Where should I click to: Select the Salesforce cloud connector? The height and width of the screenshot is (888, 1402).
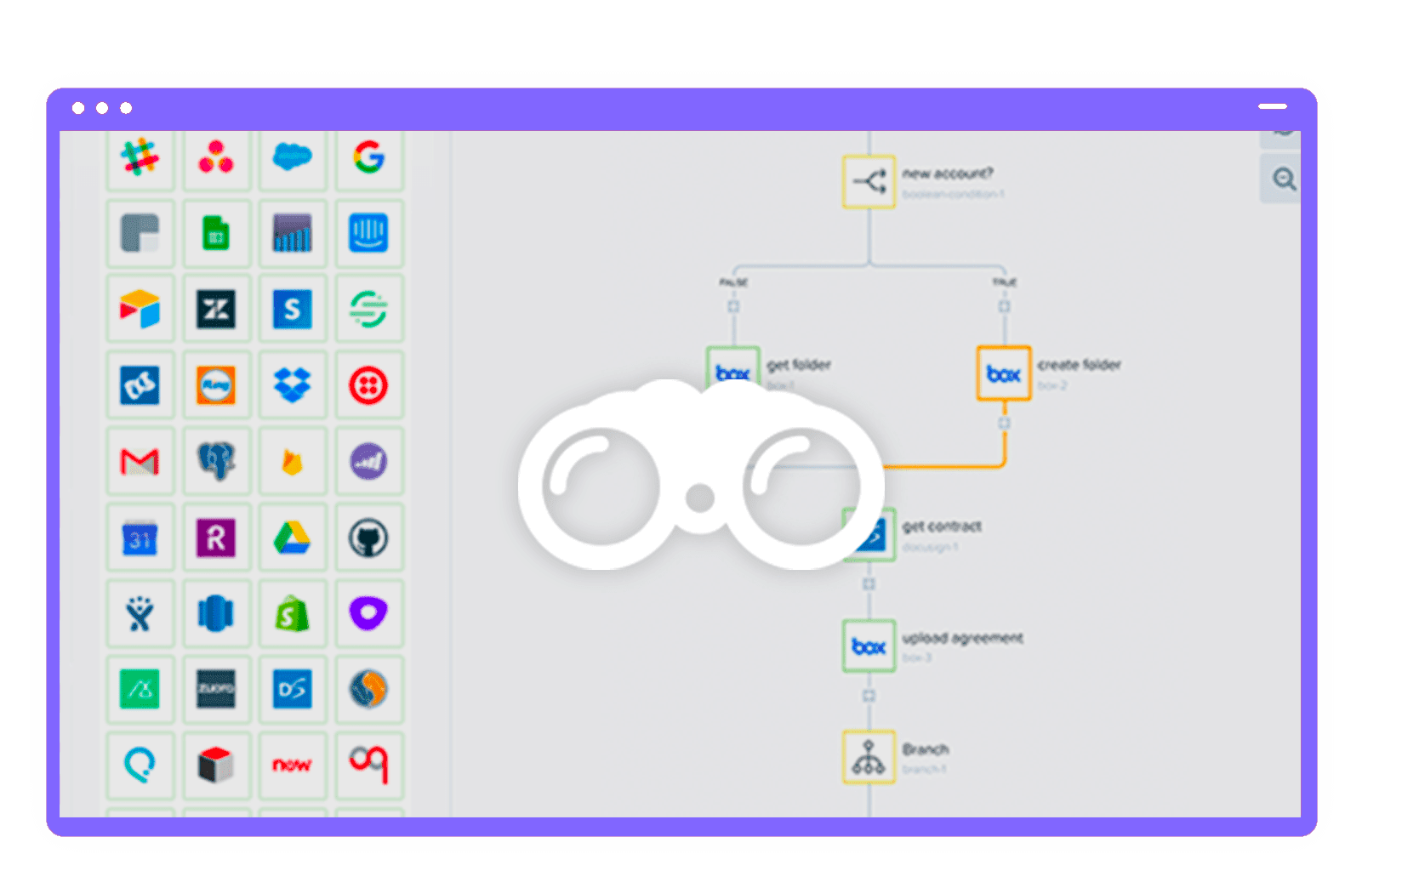click(x=293, y=158)
